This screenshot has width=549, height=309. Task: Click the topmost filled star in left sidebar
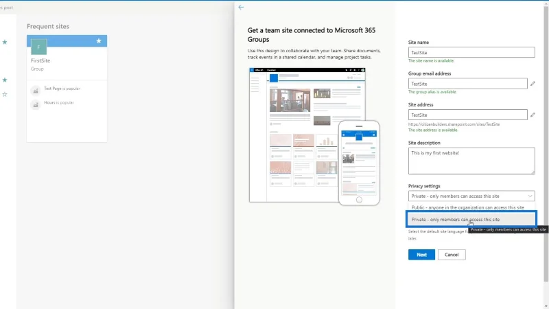pos(5,42)
